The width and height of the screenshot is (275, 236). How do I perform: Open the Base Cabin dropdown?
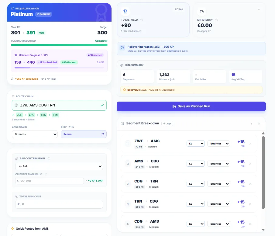35,134
